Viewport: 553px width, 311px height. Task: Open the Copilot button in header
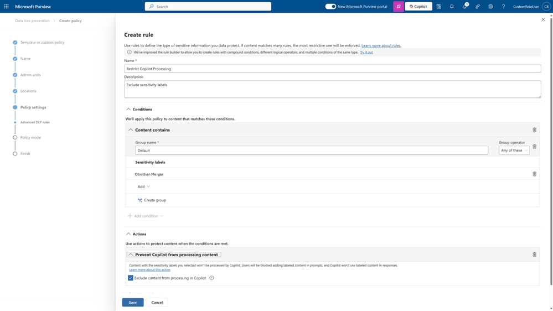pyautogui.click(x=418, y=6)
